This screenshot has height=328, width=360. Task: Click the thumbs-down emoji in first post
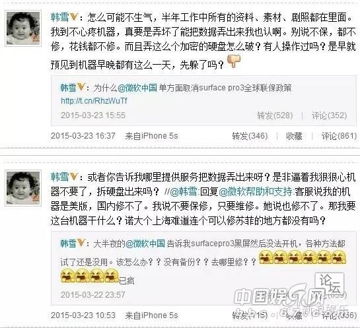click(233, 61)
